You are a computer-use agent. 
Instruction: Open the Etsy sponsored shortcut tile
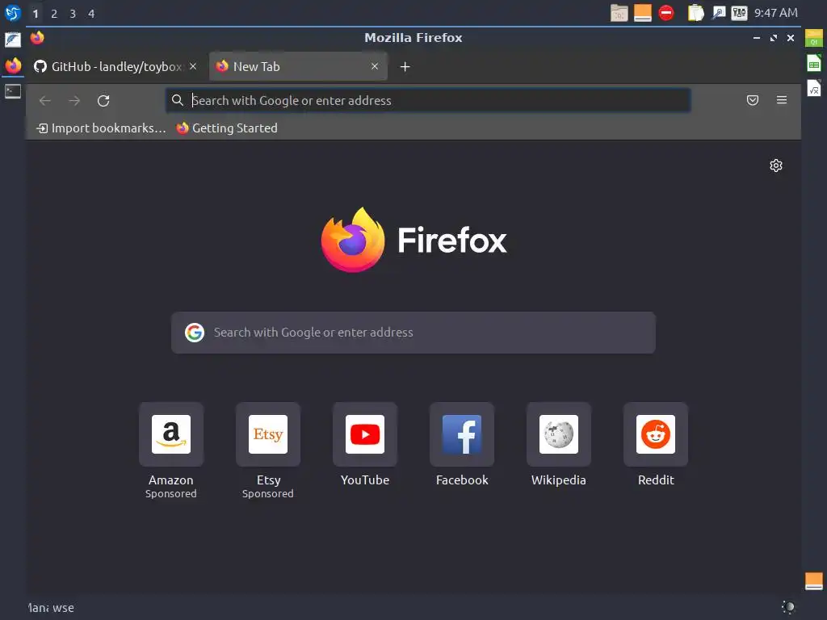268,434
